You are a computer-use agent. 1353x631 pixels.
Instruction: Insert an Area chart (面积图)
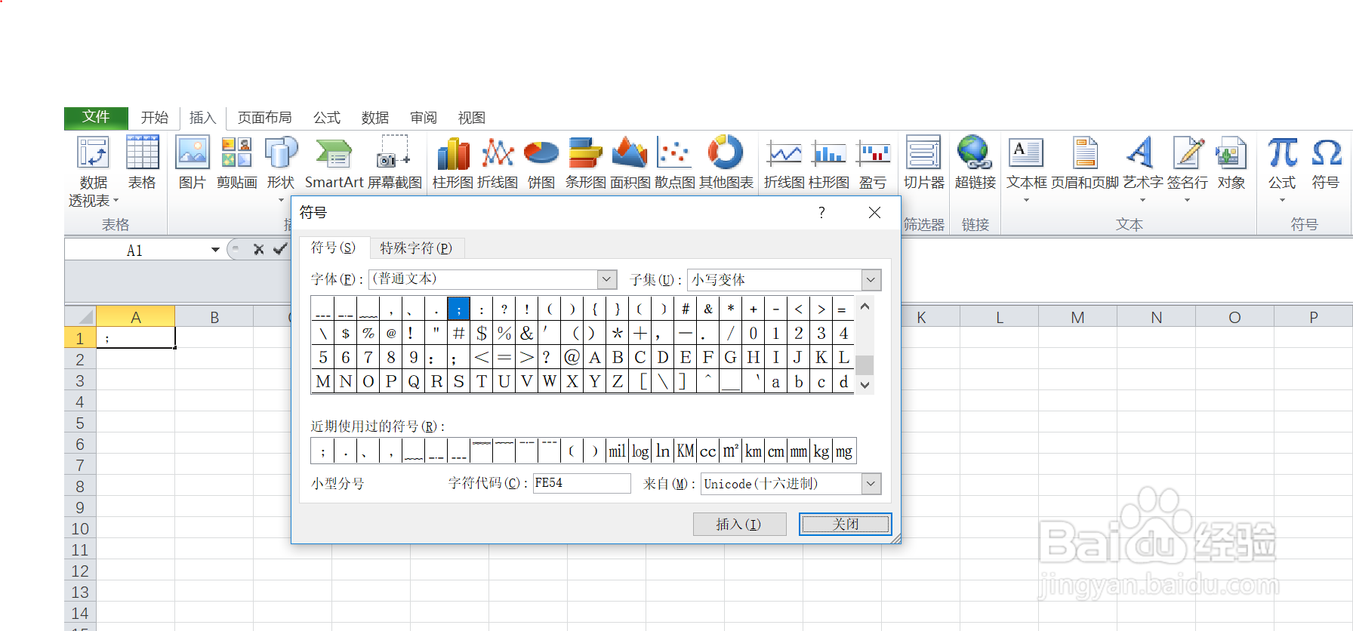point(630,162)
